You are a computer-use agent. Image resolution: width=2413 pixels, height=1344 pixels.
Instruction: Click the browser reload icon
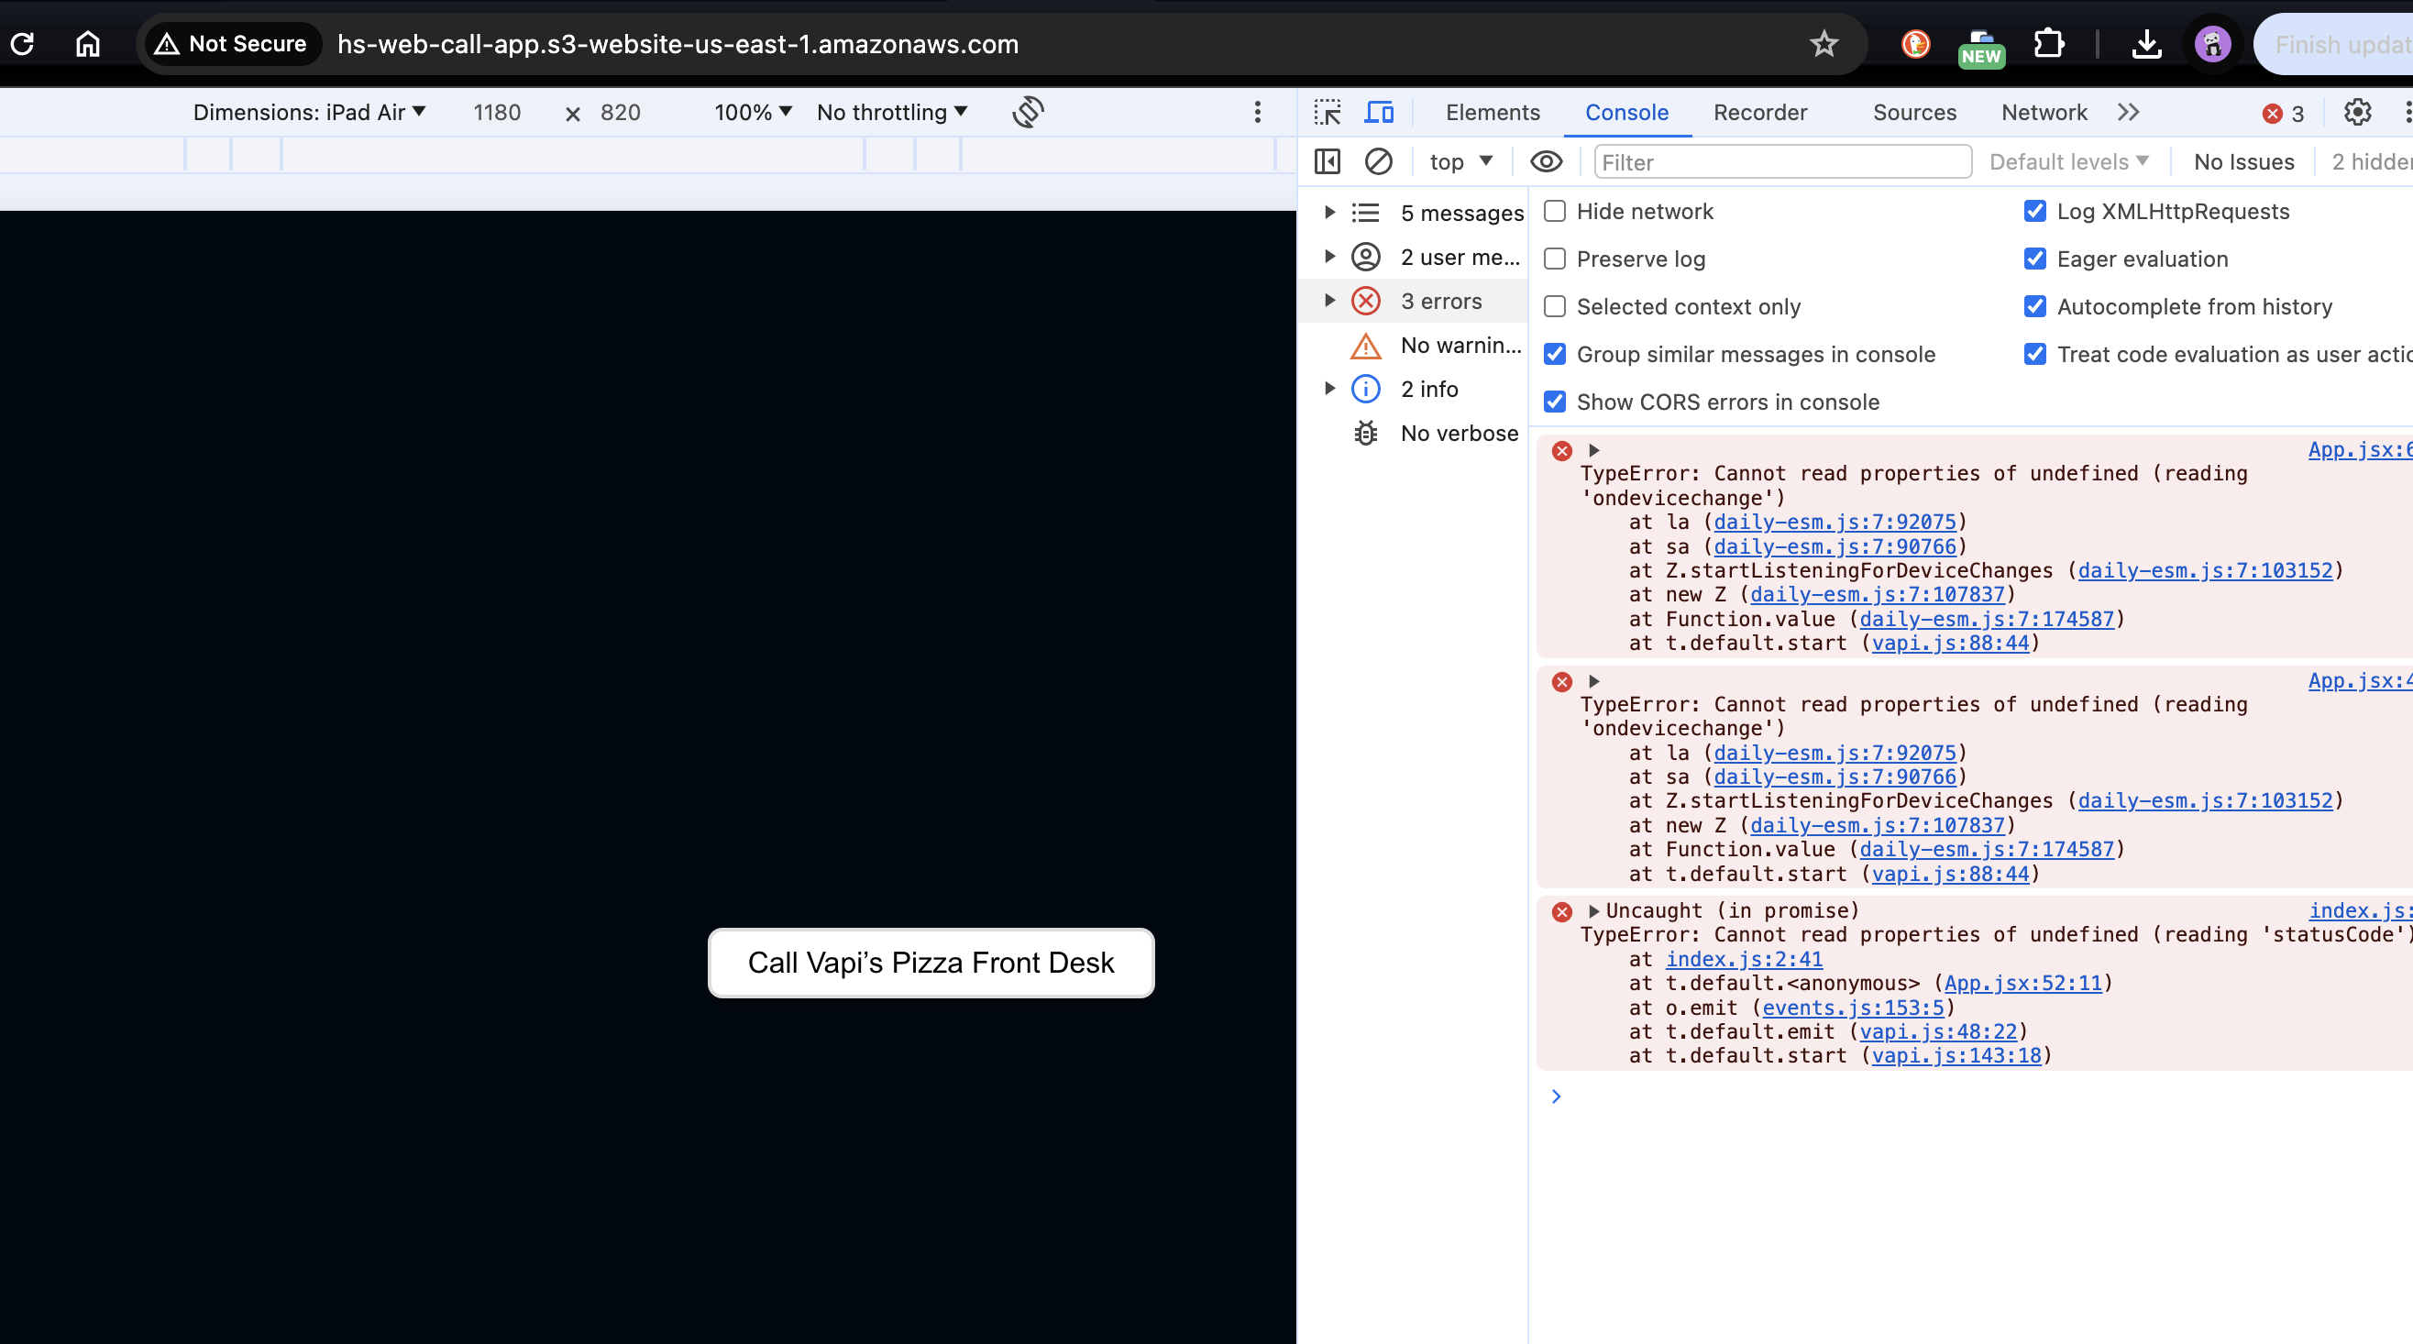(x=23, y=44)
